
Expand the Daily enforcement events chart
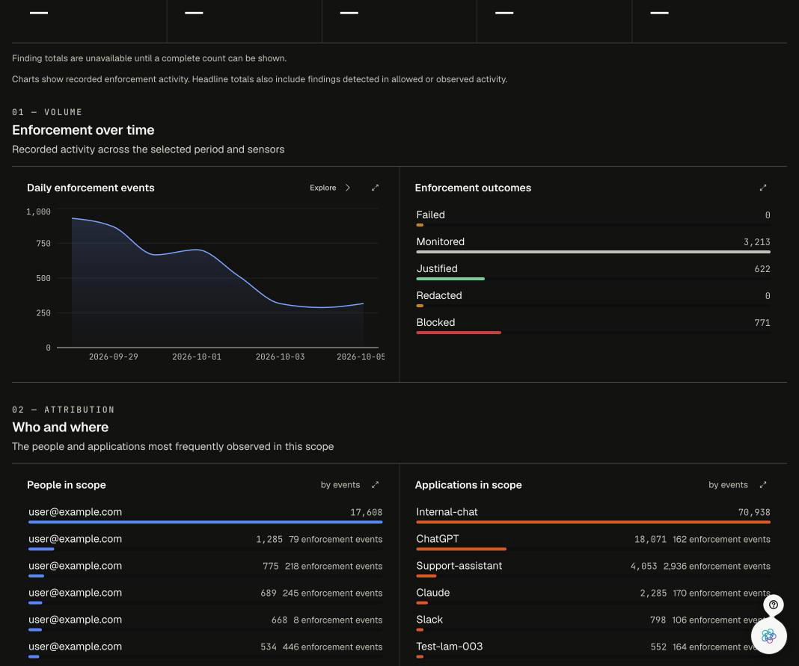tap(375, 188)
